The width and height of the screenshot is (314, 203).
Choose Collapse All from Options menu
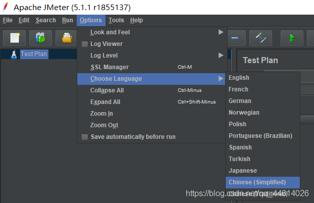click(151, 90)
